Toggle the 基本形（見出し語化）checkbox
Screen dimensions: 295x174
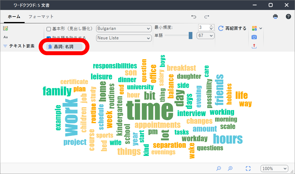pyautogui.click(x=49, y=29)
